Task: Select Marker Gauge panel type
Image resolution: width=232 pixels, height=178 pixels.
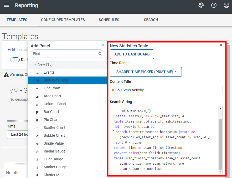Action: [x=68, y=167]
